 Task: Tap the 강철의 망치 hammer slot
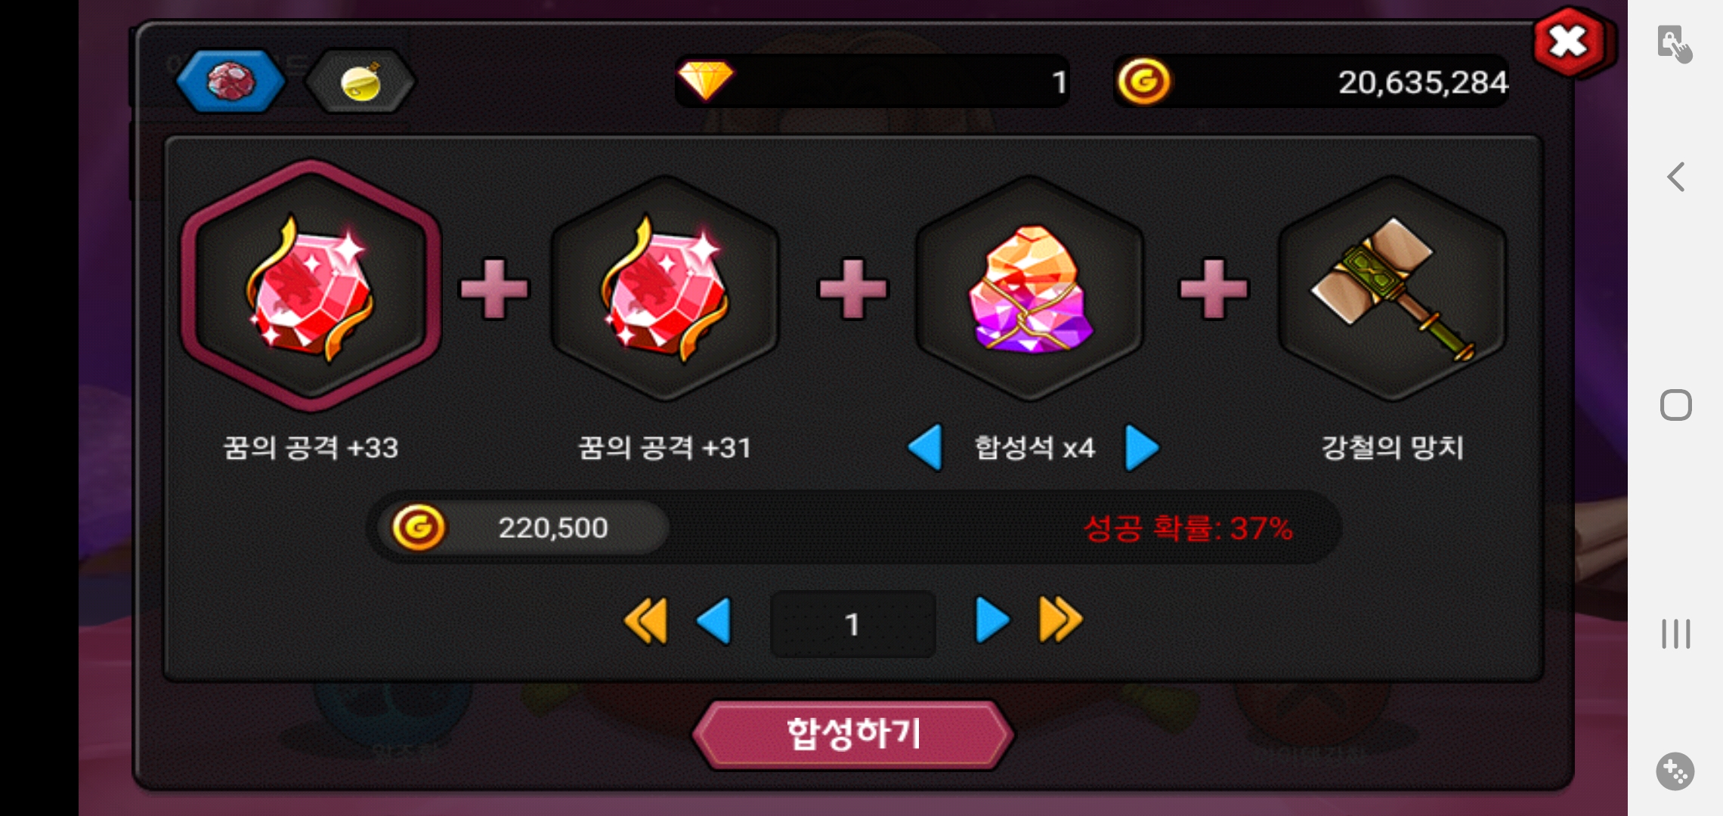1392,288
